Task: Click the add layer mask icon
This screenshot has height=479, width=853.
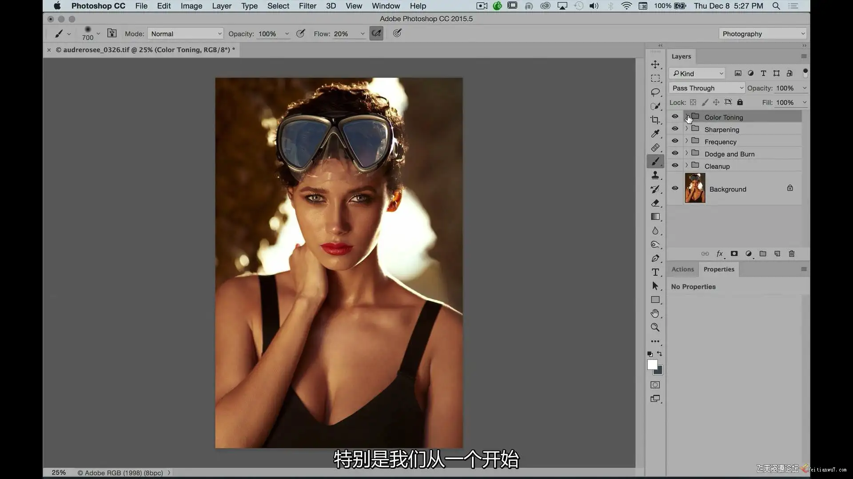Action: 734,254
